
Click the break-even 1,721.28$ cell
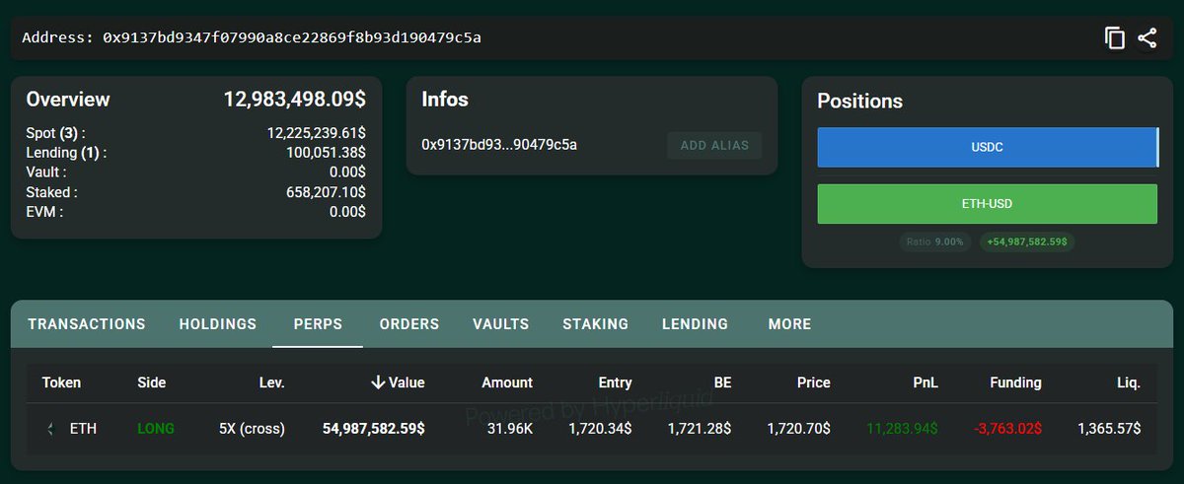(x=700, y=429)
